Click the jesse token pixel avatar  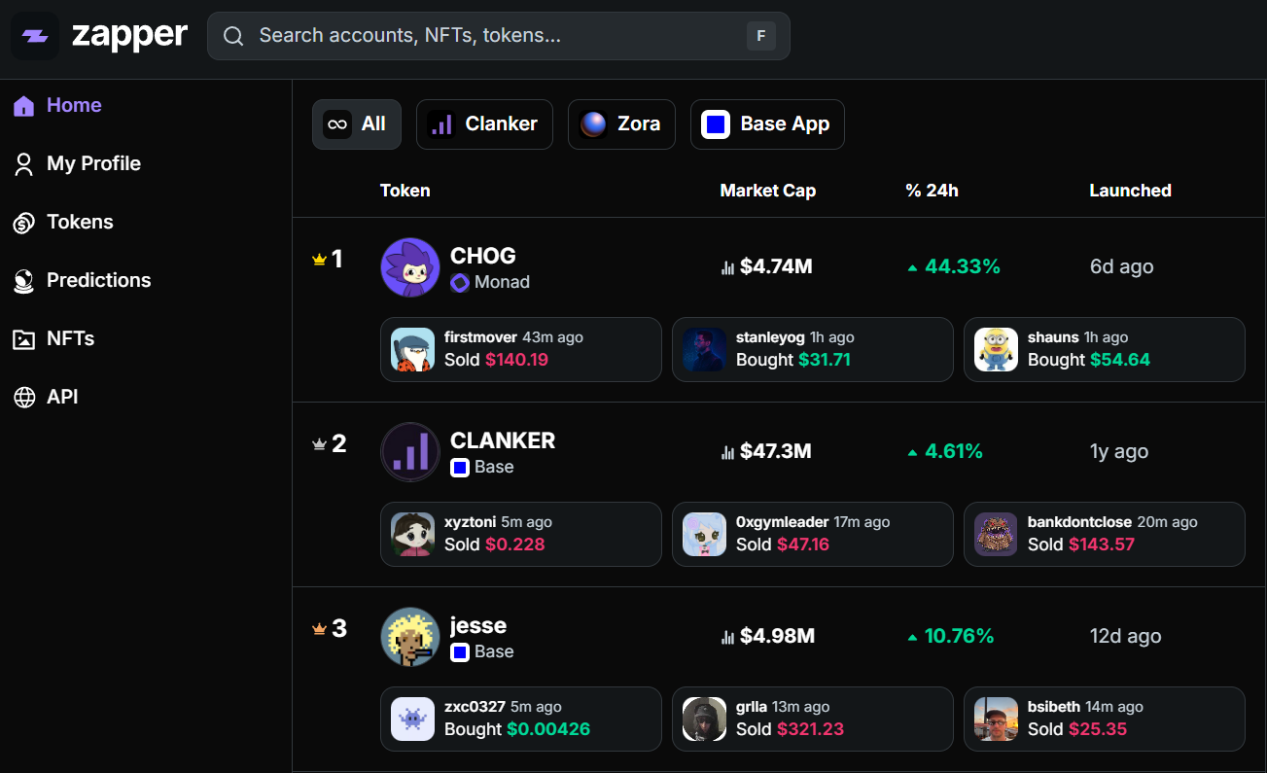410,637
